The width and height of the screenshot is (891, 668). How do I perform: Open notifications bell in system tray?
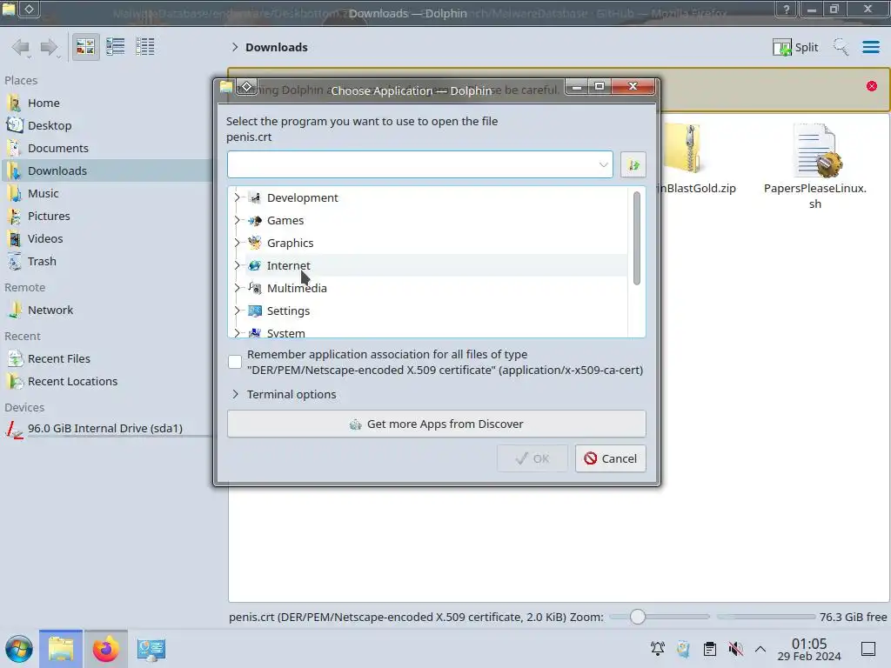658,649
